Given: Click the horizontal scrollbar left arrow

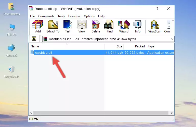Looking at the screenshot, I should click(31, 113).
